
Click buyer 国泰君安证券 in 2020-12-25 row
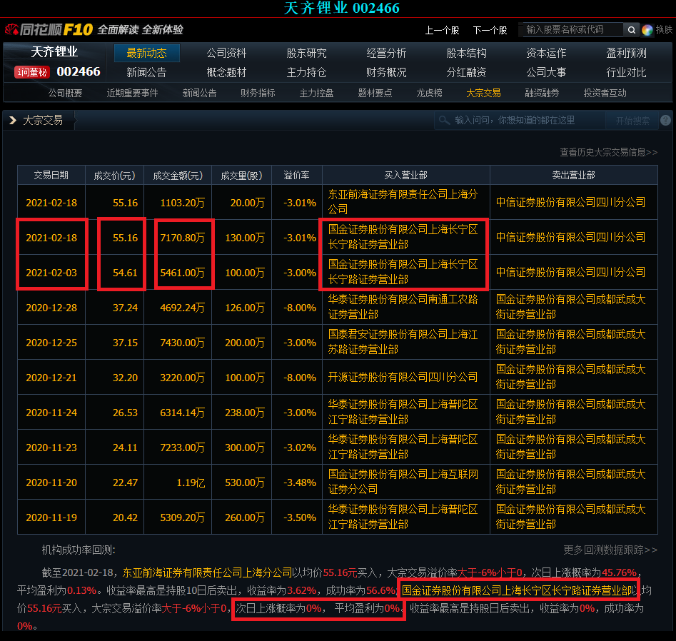pos(403,342)
